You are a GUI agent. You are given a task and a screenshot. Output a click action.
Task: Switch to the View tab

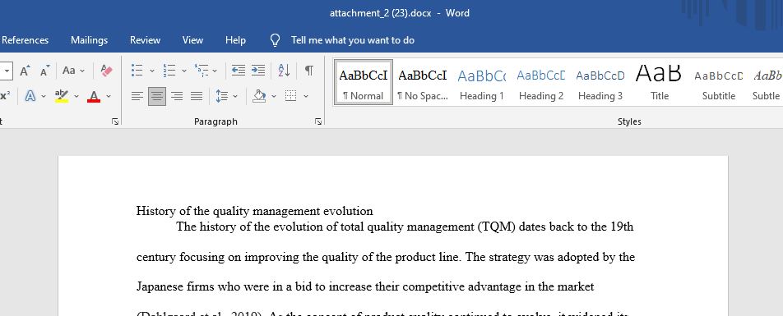click(x=192, y=40)
